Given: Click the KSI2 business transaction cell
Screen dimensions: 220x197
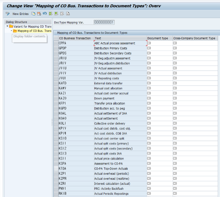Looking at the screenshot, I should coord(76,148).
